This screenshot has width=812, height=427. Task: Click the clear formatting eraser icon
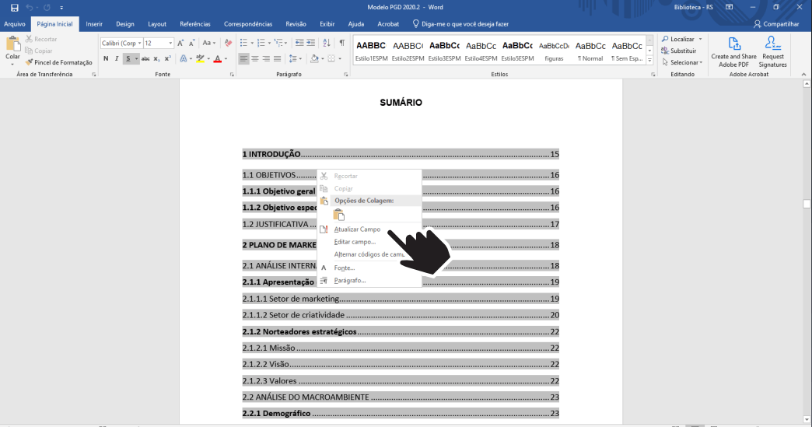point(228,43)
